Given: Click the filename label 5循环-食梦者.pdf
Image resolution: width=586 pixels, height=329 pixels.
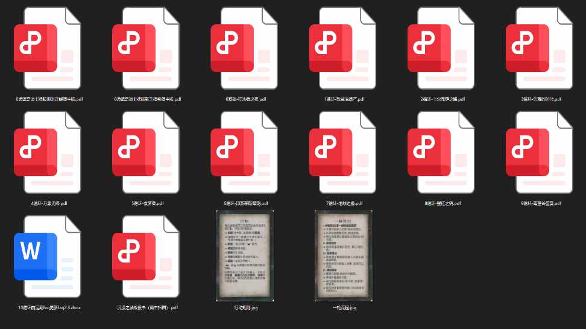Looking at the screenshot, I should pos(147,203).
